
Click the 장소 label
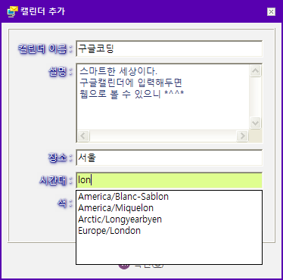pyautogui.click(x=61, y=157)
